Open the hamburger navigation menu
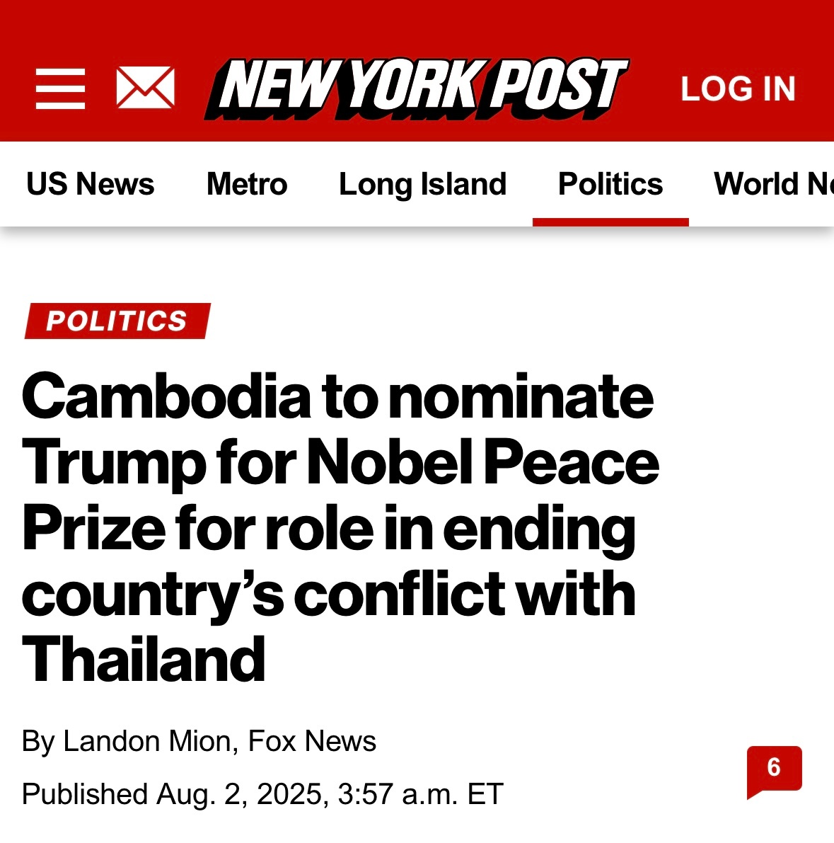Viewport: 834px width, 843px height. pyautogui.click(x=60, y=88)
